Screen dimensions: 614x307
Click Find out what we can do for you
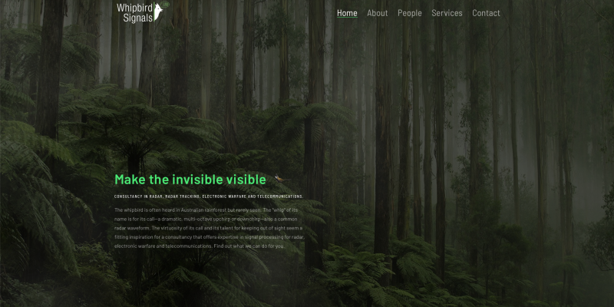coord(249,246)
